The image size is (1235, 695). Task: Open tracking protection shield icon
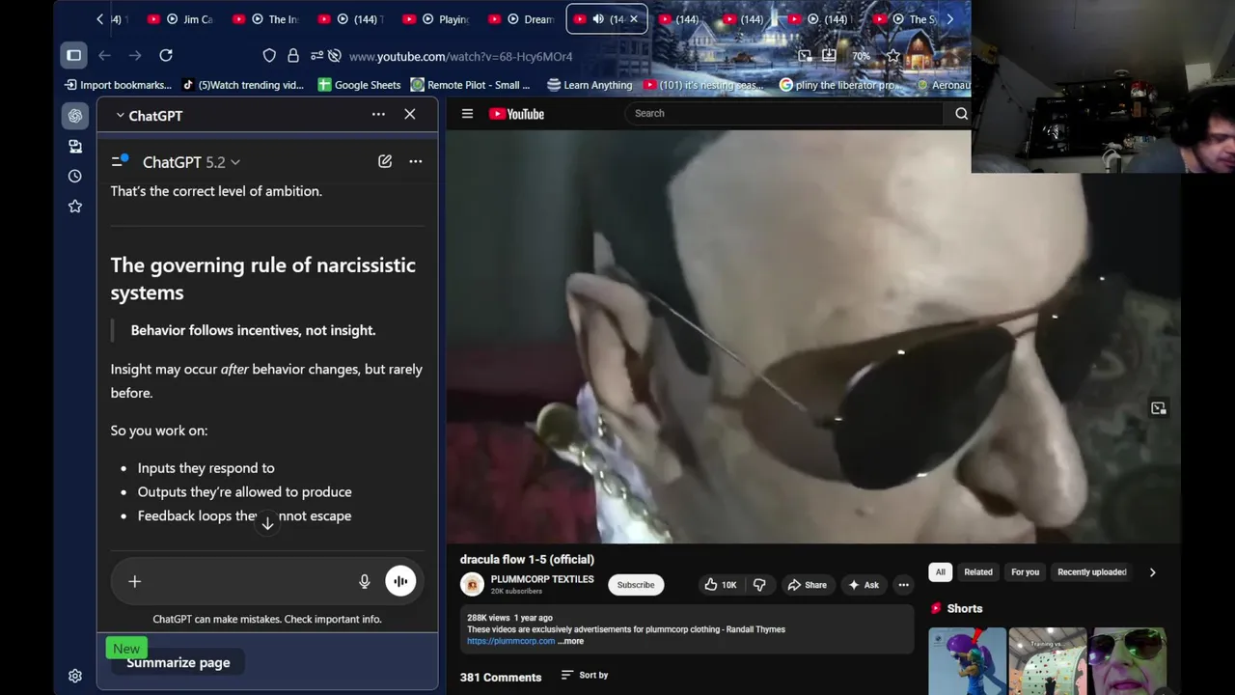click(x=269, y=56)
